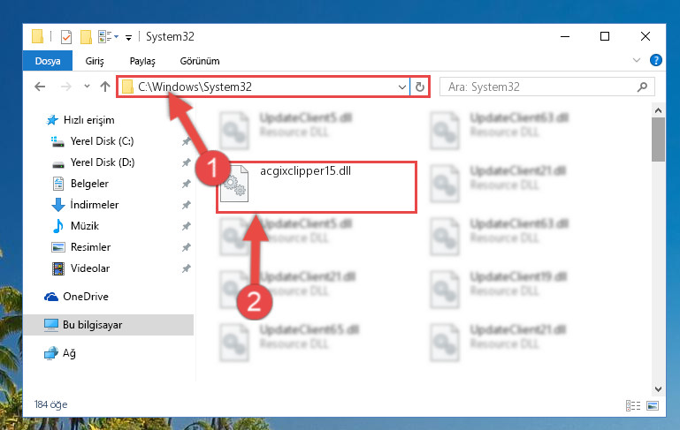The height and width of the screenshot is (430, 680).
Task: Click the Properties checkmark icon in title bar
Action: click(66, 37)
